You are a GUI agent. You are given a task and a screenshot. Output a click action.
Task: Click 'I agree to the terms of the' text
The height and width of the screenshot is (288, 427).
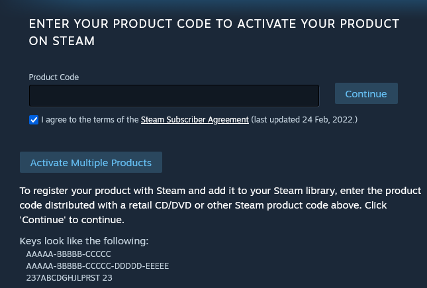tap(90, 120)
